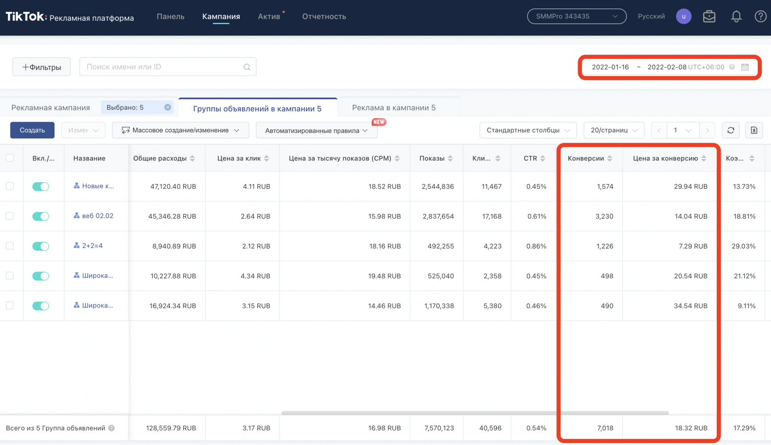This screenshot has width=771, height=445.
Task: Switch to 'Реклама в кампании 5' tab
Action: [394, 108]
